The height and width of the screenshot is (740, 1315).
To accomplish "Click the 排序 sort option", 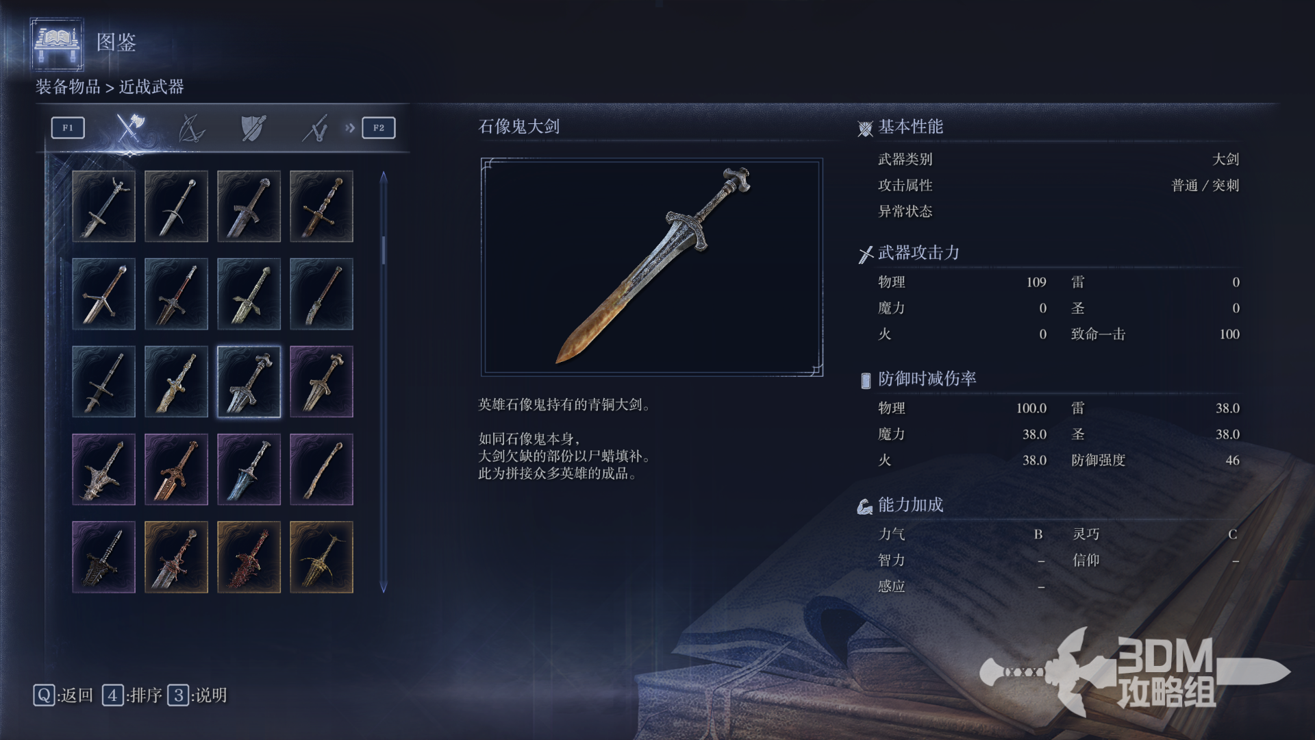I will click(x=132, y=695).
